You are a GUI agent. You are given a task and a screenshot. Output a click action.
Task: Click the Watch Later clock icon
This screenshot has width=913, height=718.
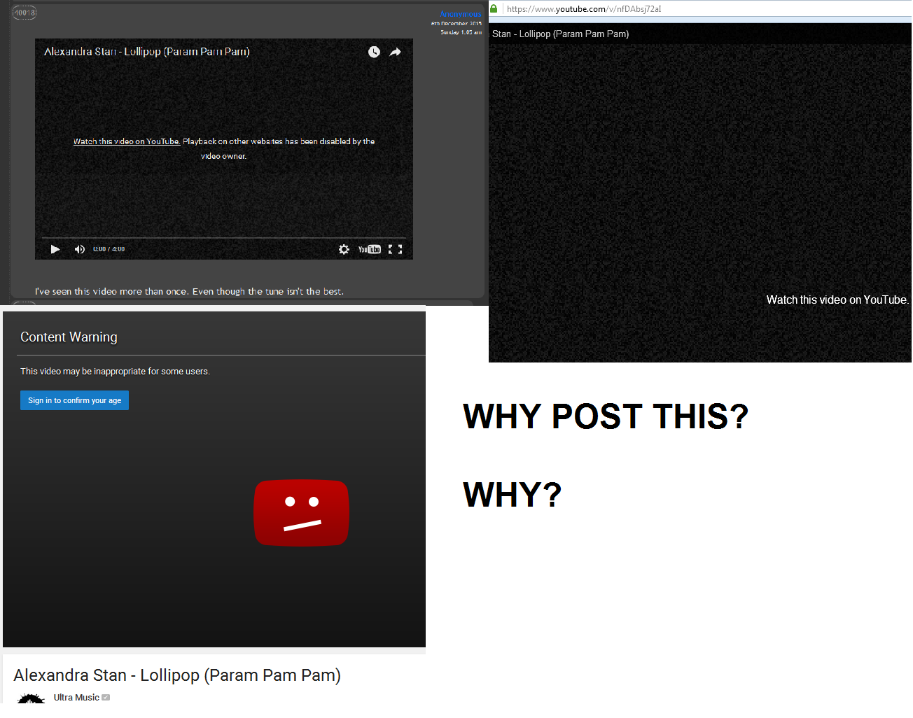374,52
